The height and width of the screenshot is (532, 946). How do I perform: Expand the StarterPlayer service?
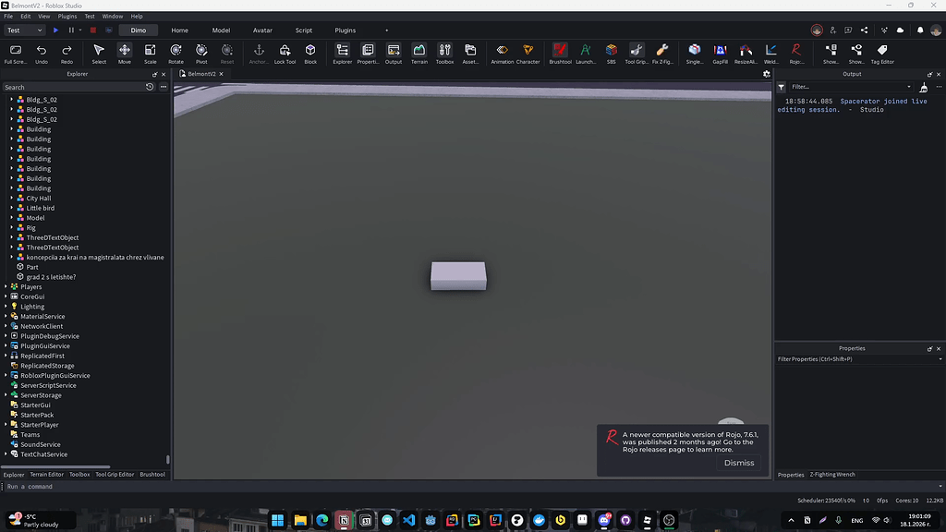(6, 425)
